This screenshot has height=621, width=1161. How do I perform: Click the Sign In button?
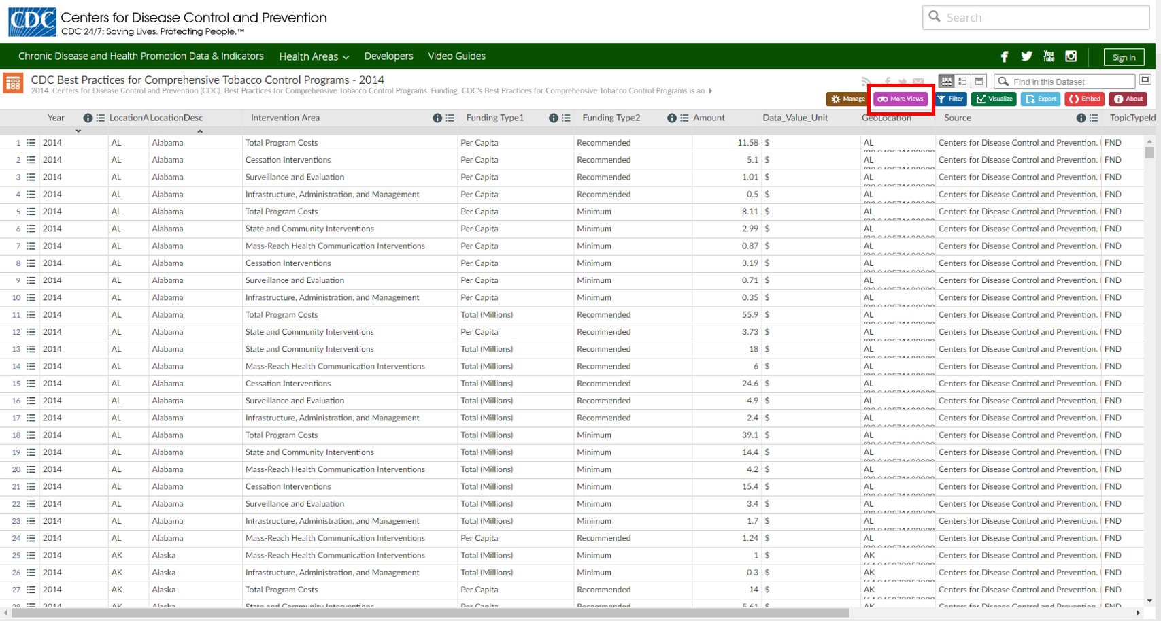(x=1124, y=57)
